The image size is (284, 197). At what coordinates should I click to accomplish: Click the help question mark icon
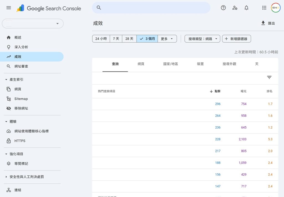click(x=223, y=8)
